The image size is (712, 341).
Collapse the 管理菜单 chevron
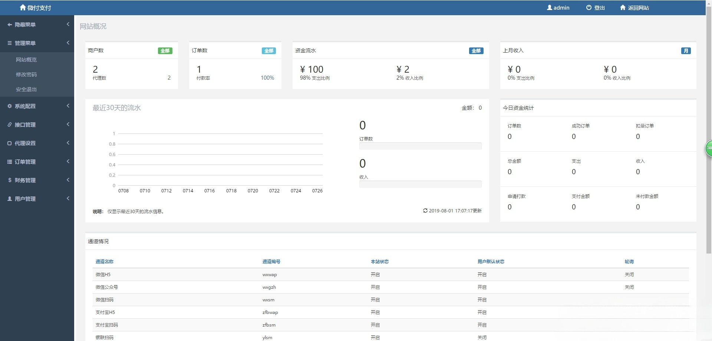pyautogui.click(x=68, y=43)
